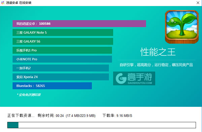202x132 pixels.
Task: Click the 下载率 9.16 MB/S readout
Action: [x=117, y=116]
